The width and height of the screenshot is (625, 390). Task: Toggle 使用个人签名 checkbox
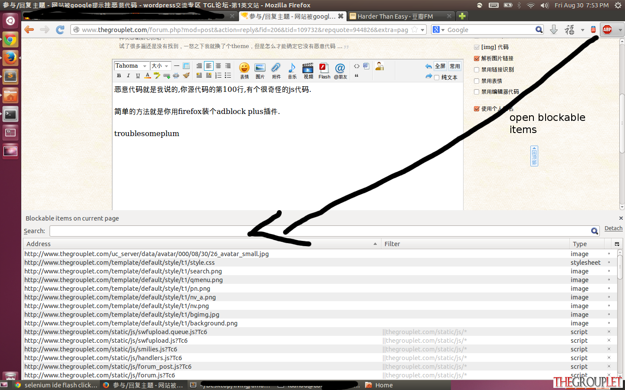click(x=477, y=109)
